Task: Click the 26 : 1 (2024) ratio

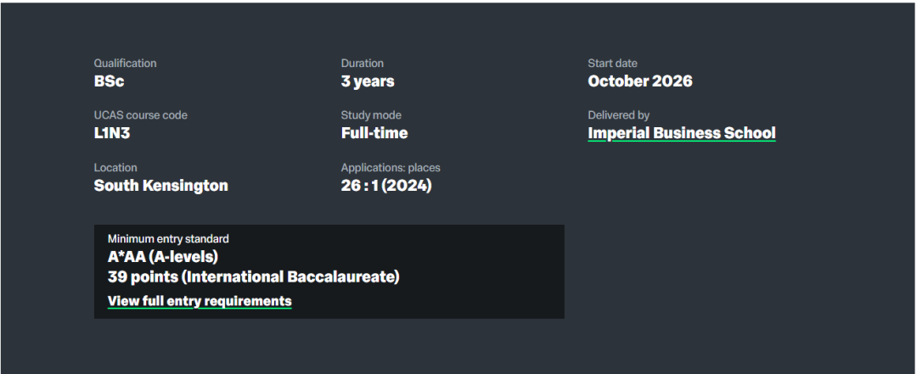Action: pyautogui.click(x=386, y=186)
